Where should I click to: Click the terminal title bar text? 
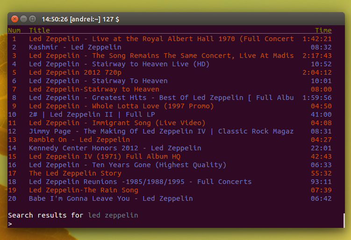(x=80, y=19)
